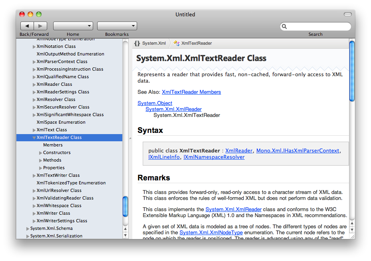Click the toolbar toggle pill button

347,14
